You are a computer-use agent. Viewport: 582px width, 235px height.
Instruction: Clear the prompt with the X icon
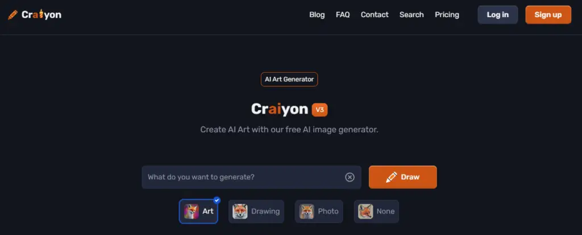[x=350, y=177]
